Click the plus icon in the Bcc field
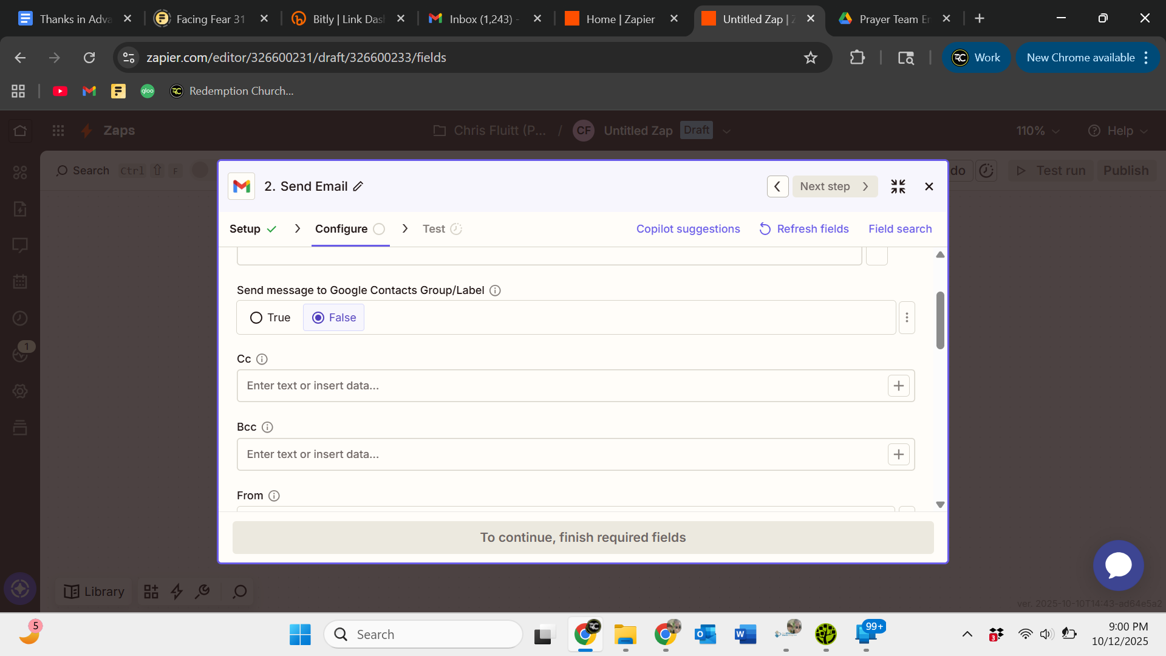Viewport: 1166px width, 656px height. (x=898, y=454)
